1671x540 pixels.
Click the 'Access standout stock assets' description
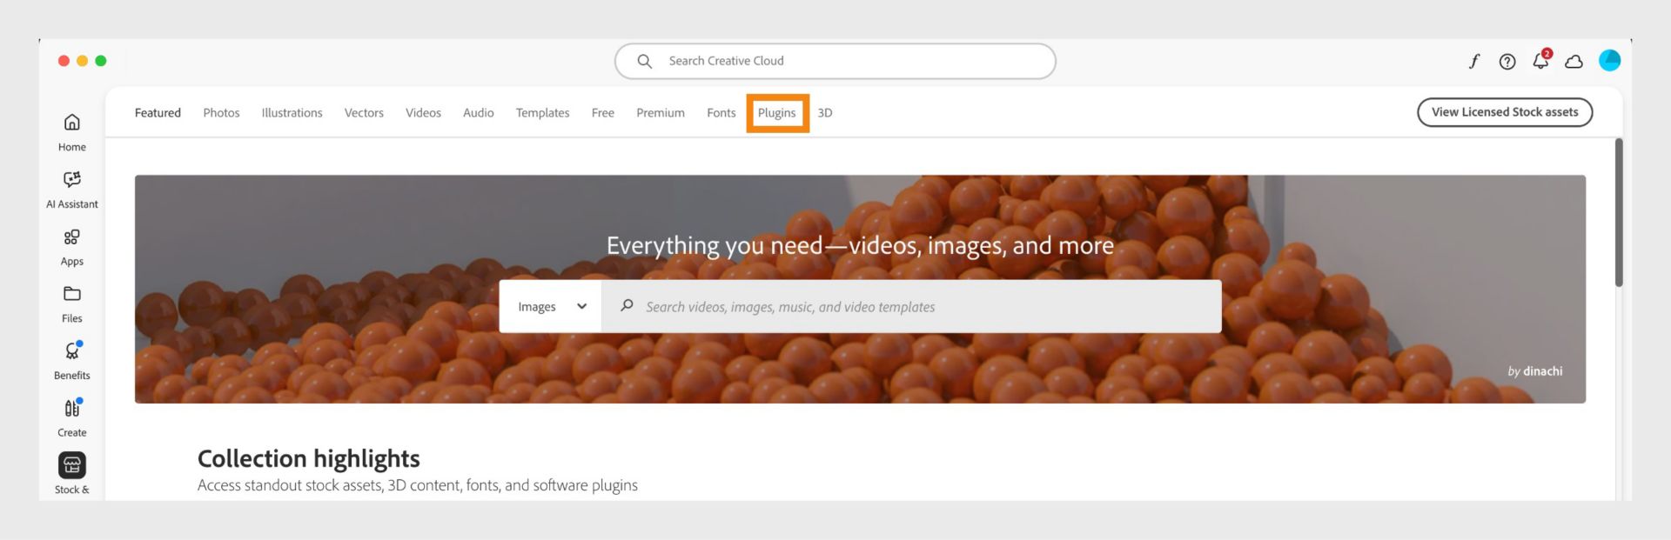point(418,485)
